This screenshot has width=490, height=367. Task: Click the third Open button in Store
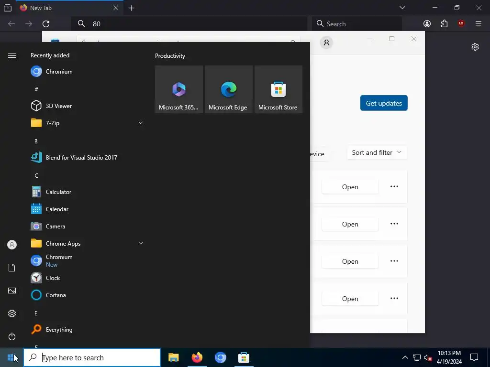click(x=350, y=261)
